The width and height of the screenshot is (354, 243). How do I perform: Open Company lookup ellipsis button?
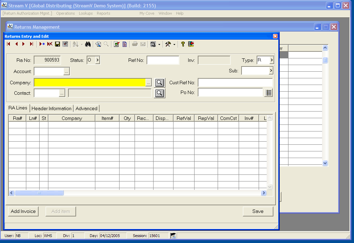tap(148, 83)
